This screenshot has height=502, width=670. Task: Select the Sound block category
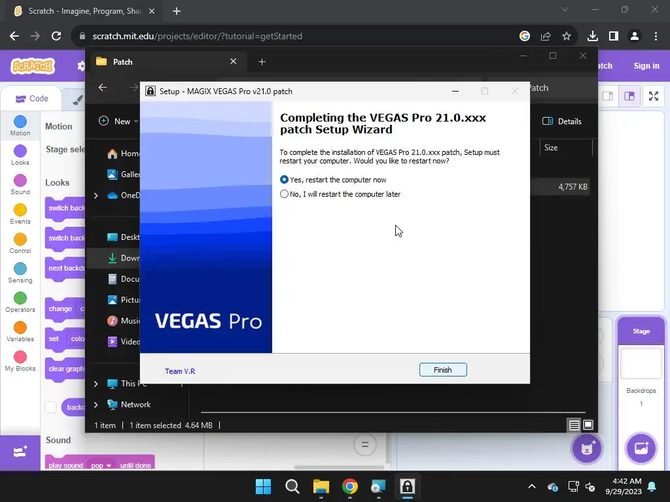(20, 185)
